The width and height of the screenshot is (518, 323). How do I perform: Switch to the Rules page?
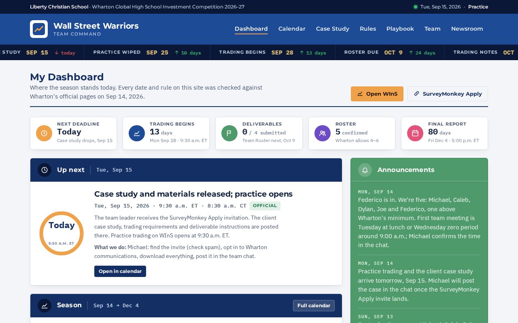coord(368,29)
